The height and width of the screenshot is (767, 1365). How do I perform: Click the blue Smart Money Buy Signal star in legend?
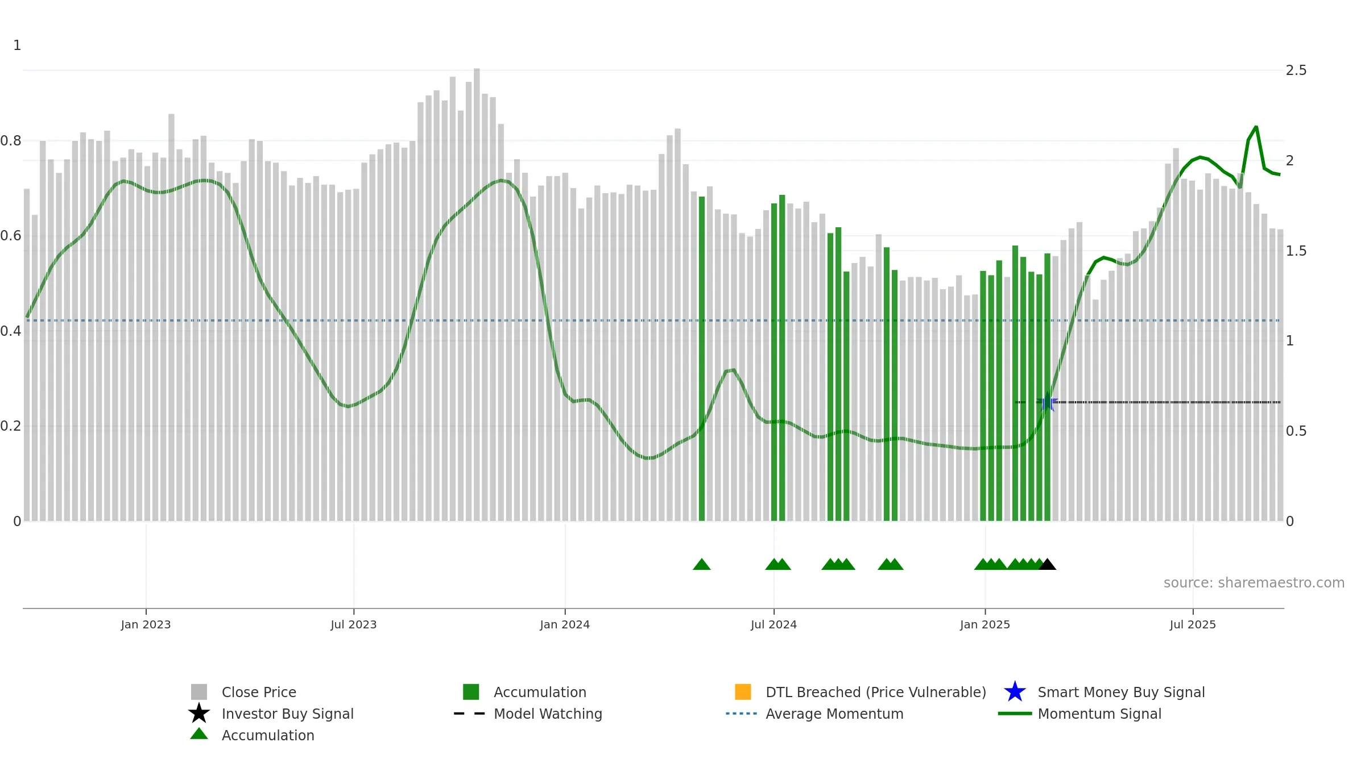click(1015, 691)
